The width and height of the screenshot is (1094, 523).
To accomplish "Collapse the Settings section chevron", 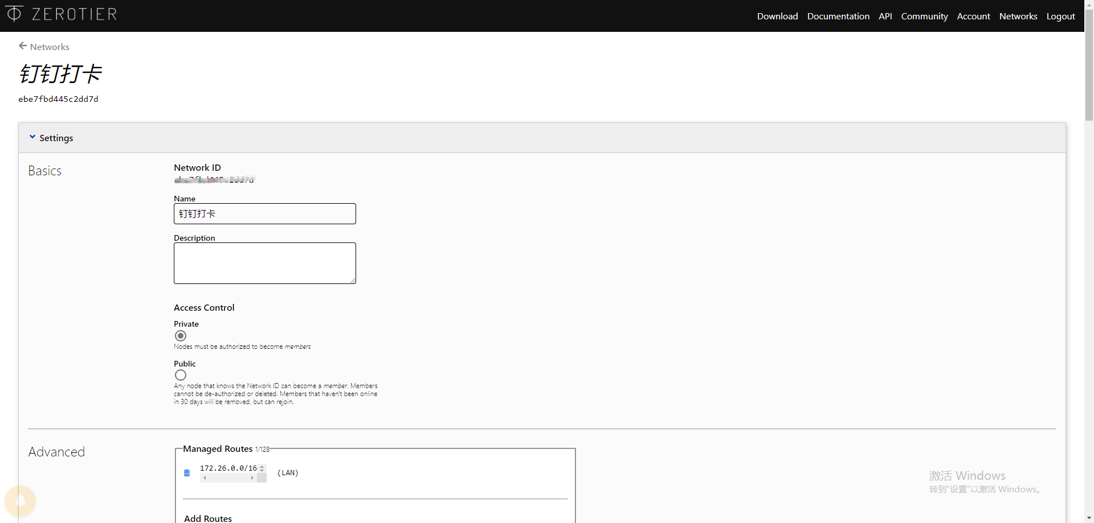I will 32,137.
